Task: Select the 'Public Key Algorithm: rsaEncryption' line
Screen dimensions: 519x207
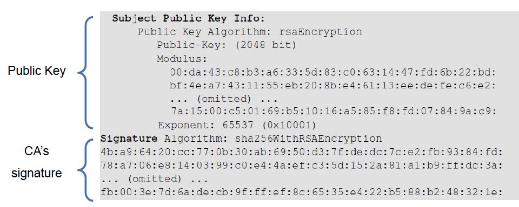Action: pyautogui.click(x=250, y=32)
